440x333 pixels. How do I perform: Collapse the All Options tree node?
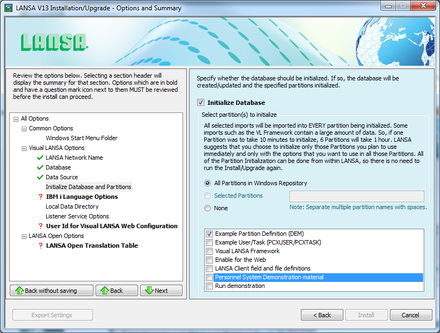tap(16, 119)
